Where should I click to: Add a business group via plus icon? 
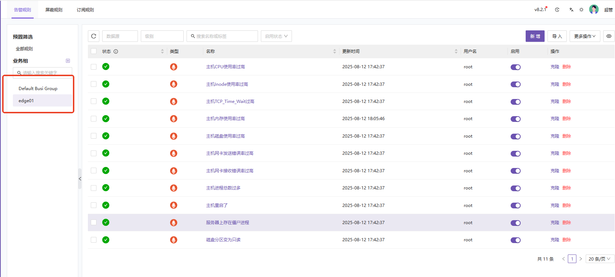68,61
